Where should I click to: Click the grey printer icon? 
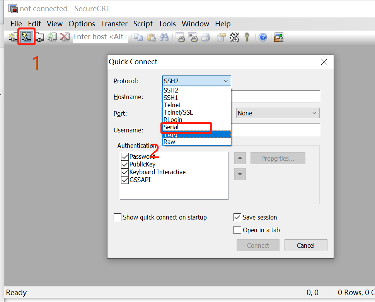coord(206,37)
